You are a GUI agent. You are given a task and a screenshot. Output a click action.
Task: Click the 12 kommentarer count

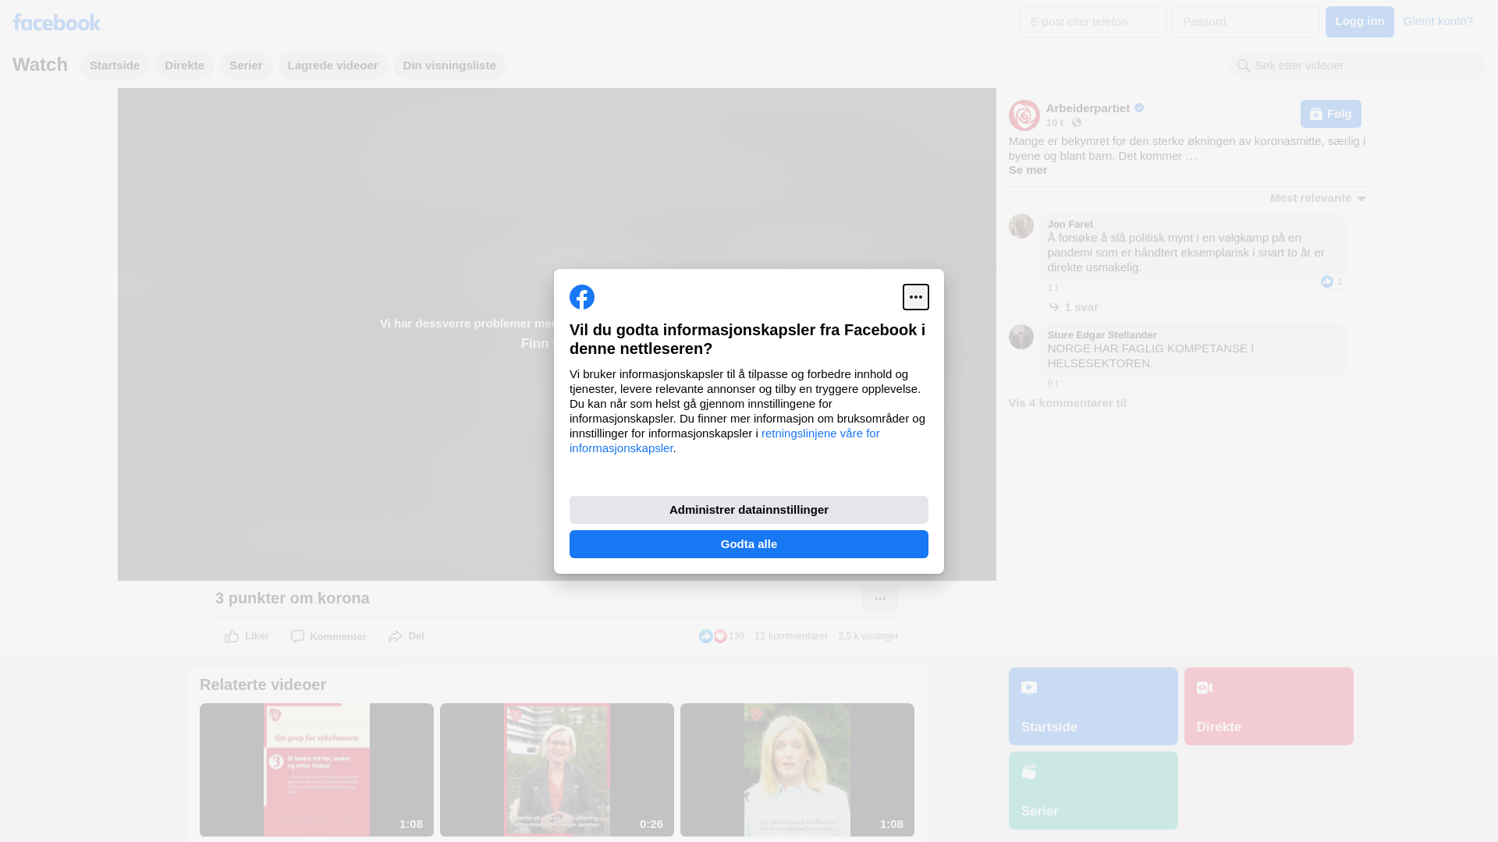791,636
